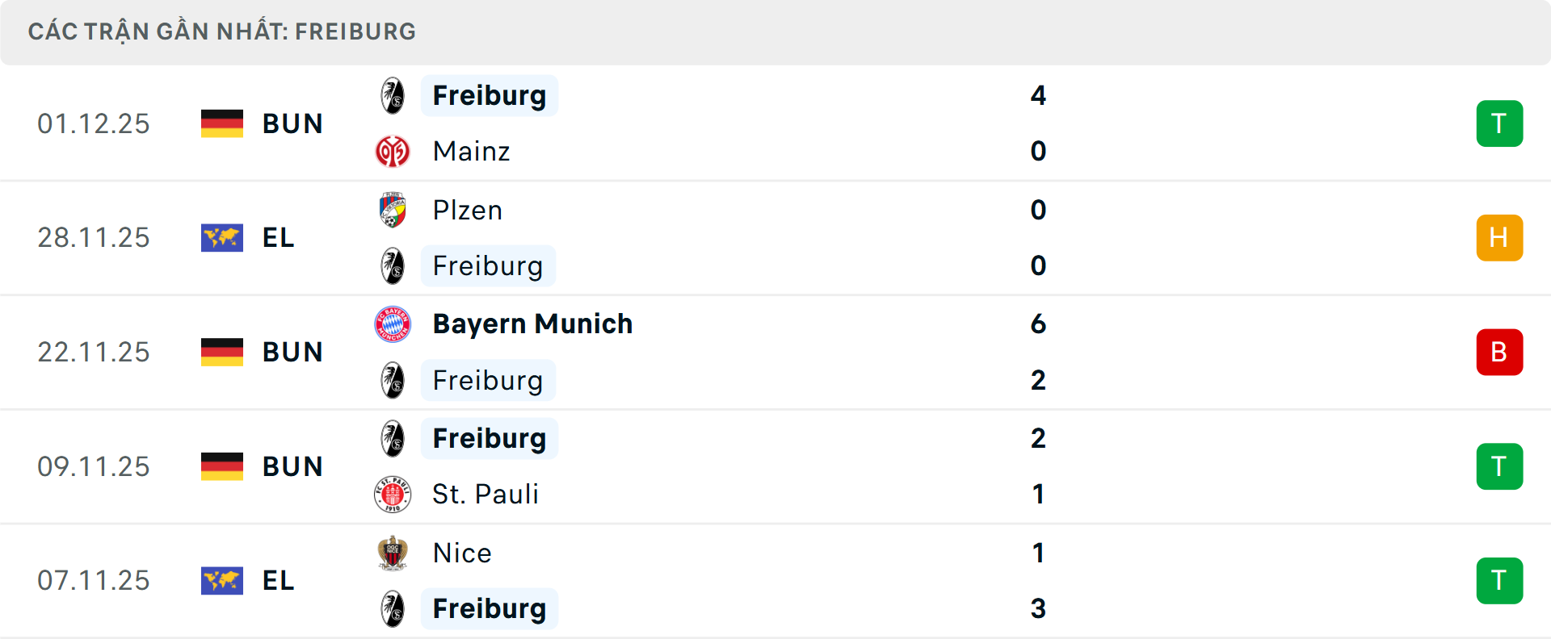Click Europa League icon on 28.11.25 match

pos(222,238)
